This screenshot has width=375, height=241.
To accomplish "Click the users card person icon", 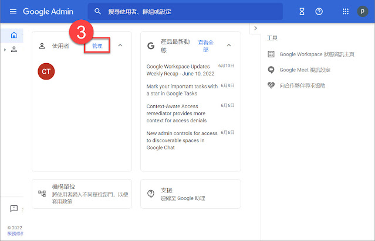I will pos(42,46).
